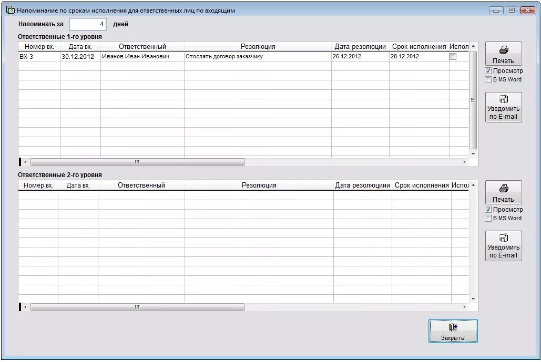Click the Ответственный header in level 1 table

click(x=142, y=47)
